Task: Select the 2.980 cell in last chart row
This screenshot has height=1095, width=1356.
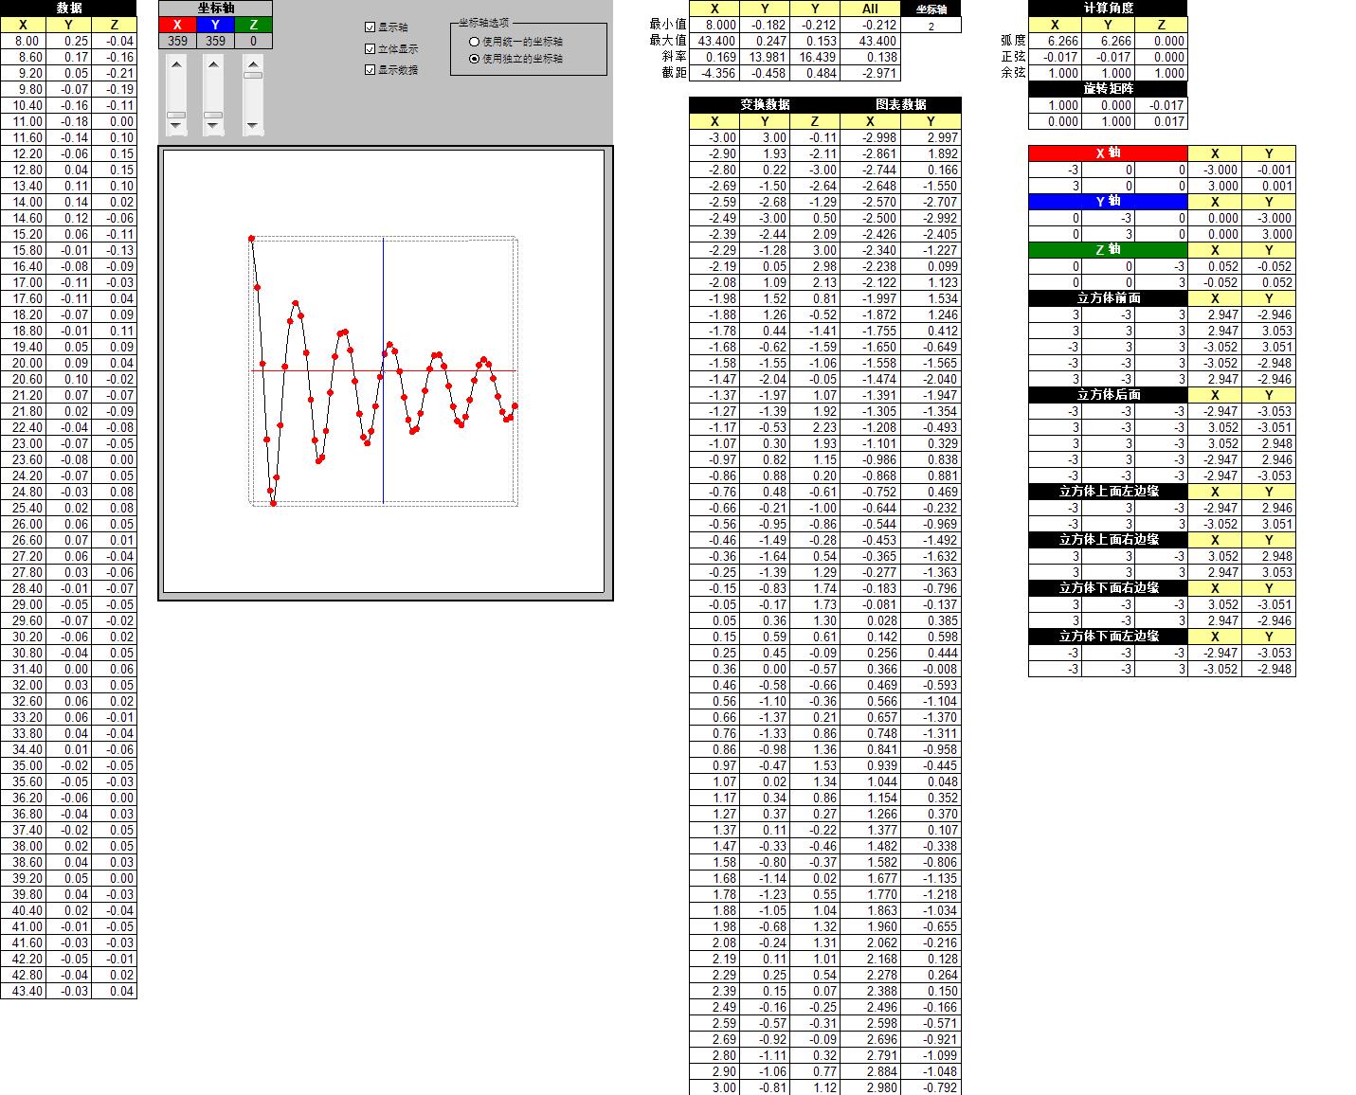Action: point(871,1087)
